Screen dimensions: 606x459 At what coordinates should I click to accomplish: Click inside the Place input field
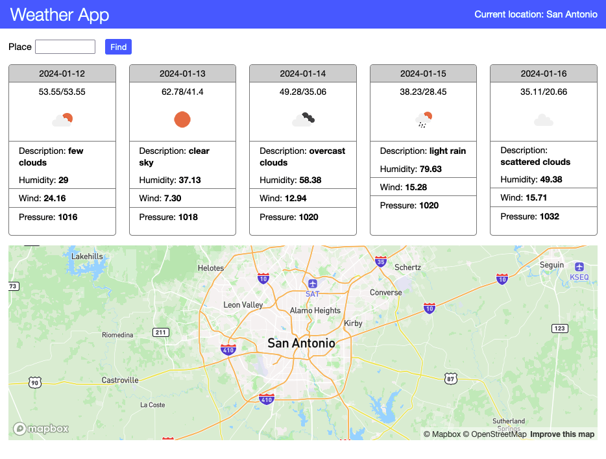tap(65, 46)
